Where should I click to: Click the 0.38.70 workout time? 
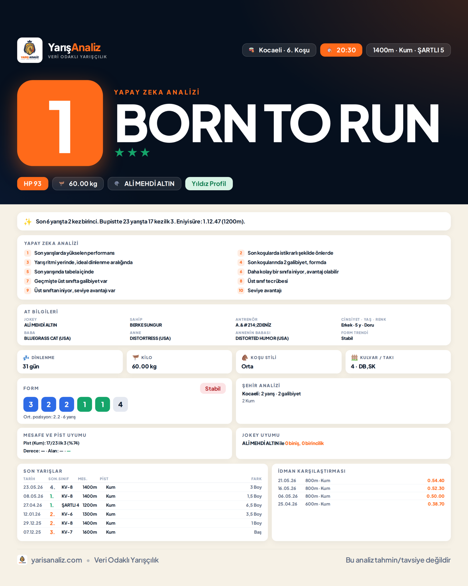point(436,504)
